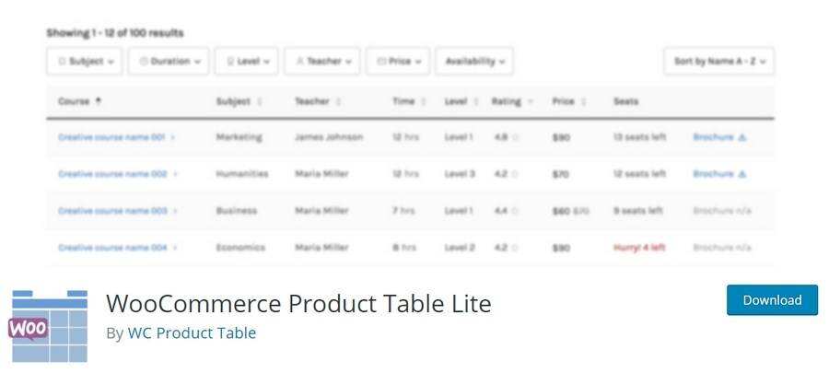
Task: Open the Sort by Name A - Z dropdown
Action: [718, 62]
